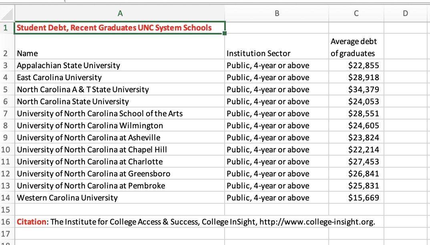430x245 pixels.
Task: Select row header 7
Action: (x=6, y=113)
